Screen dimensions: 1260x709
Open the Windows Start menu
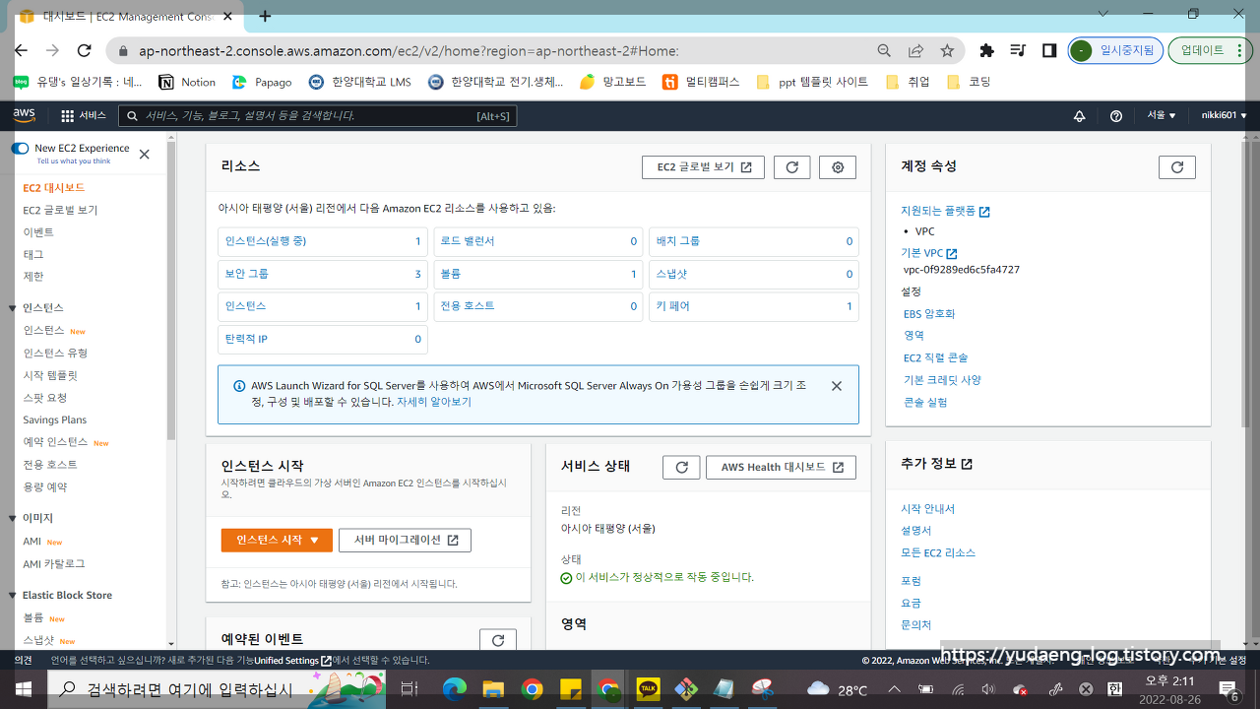(x=23, y=689)
